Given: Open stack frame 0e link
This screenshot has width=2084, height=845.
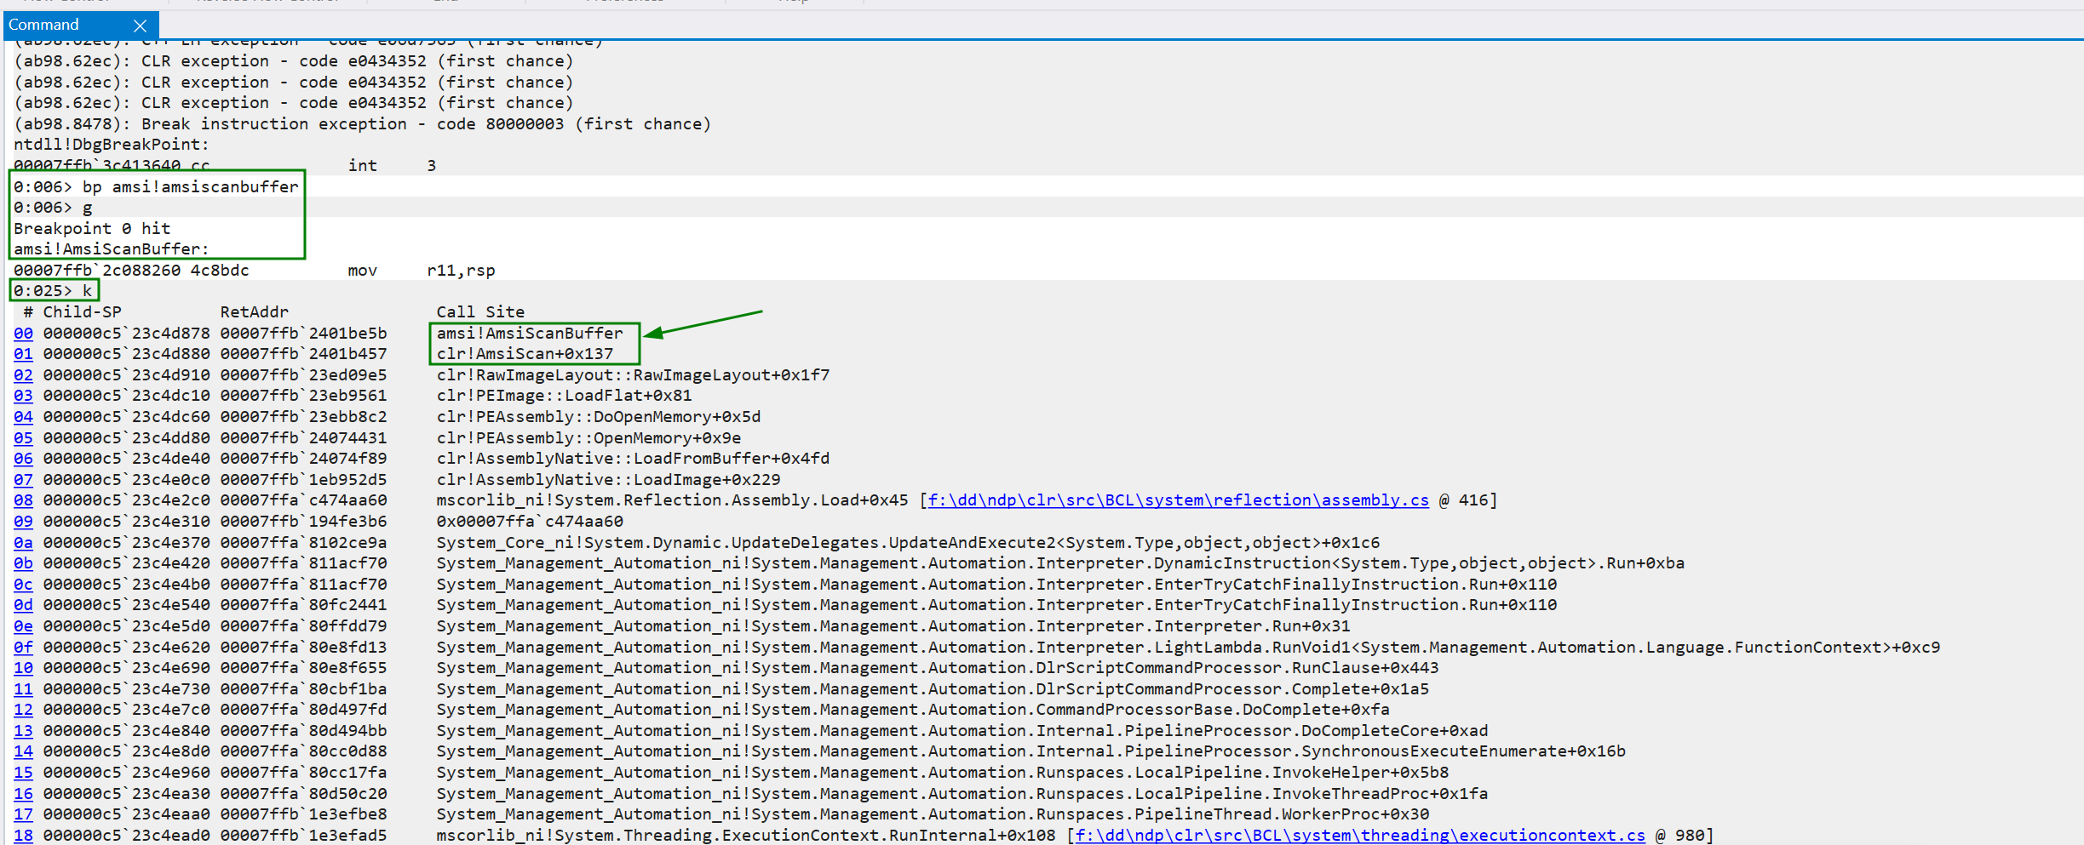Looking at the screenshot, I should (23, 626).
